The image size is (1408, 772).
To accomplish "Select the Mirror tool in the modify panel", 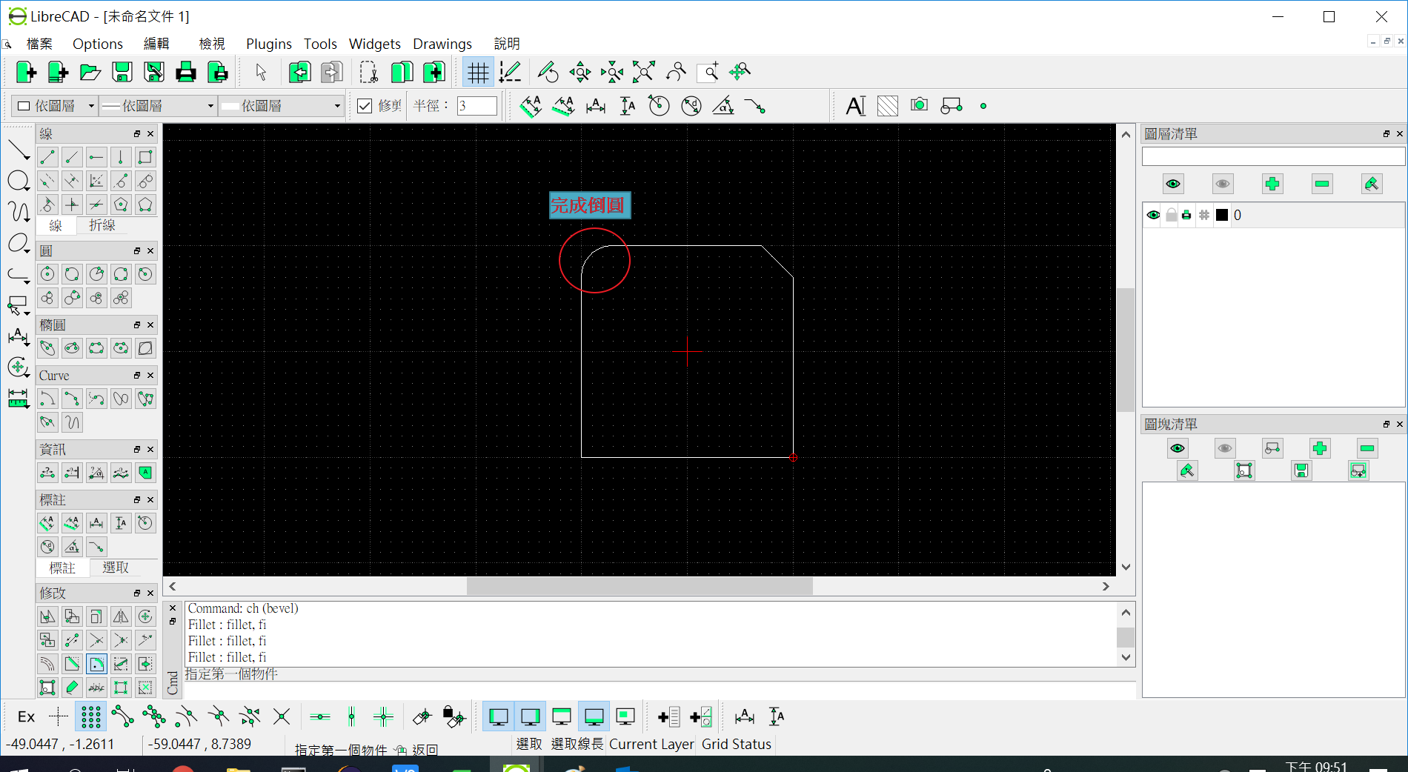I will [x=121, y=616].
